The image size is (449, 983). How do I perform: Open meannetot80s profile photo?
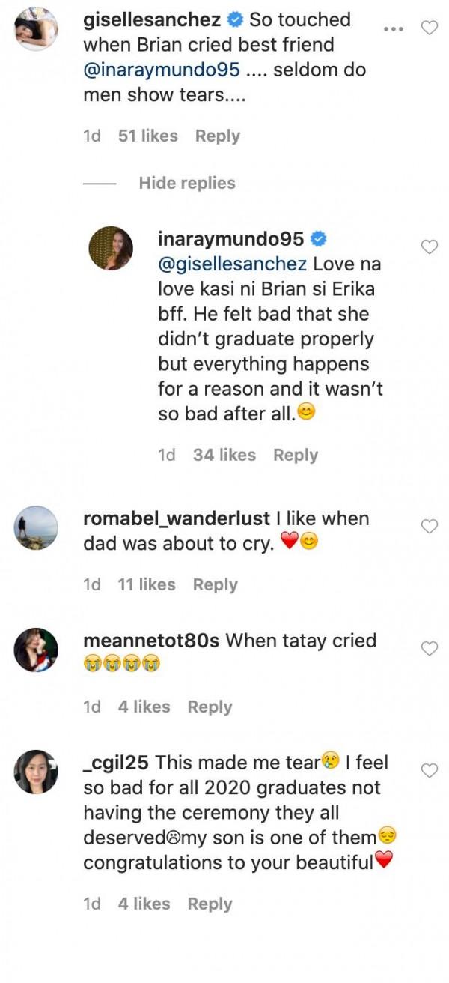point(36,650)
